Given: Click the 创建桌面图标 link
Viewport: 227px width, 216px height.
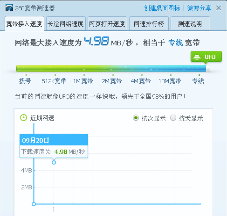Looking at the screenshot, I should (x=162, y=8).
